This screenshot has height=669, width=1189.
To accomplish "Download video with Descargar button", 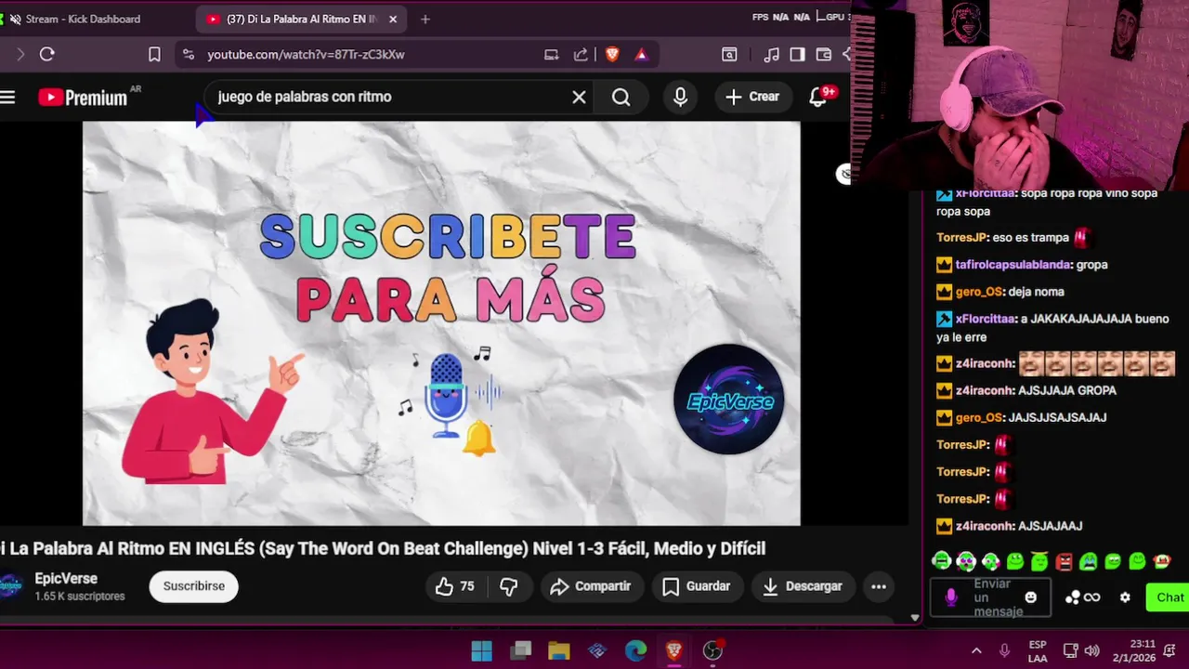I will (x=803, y=586).
